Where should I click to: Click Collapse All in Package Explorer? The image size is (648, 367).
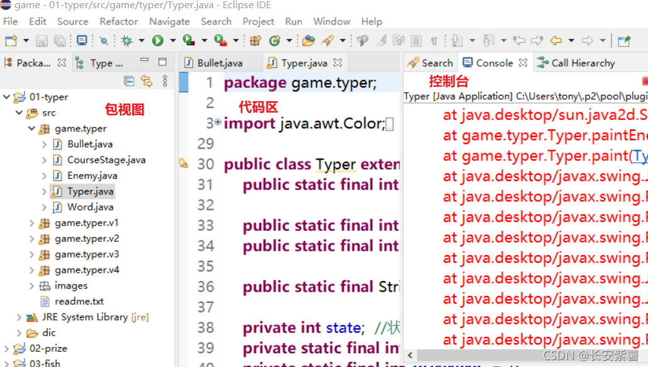(x=129, y=81)
